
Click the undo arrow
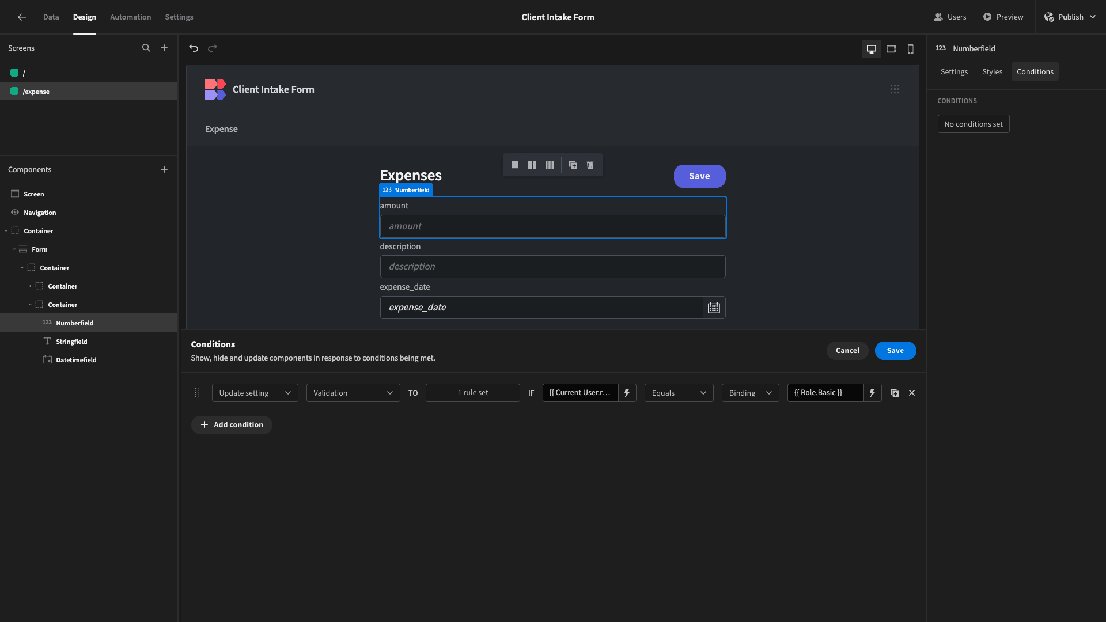[x=194, y=48]
